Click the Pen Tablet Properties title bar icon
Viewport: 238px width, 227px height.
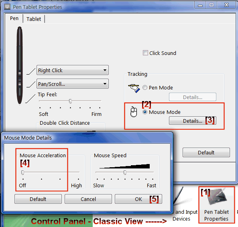click(x=7, y=7)
